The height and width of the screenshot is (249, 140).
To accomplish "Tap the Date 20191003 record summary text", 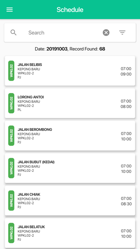I will click(70, 49).
